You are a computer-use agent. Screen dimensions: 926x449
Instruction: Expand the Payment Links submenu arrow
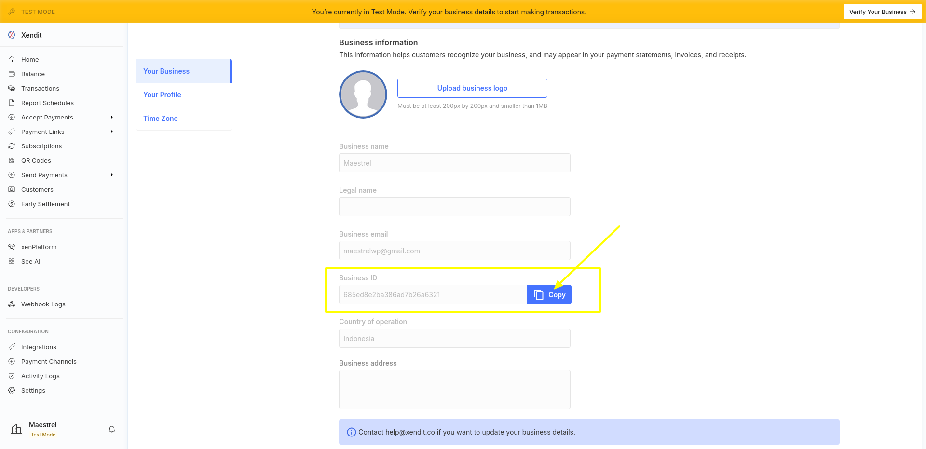coord(112,132)
